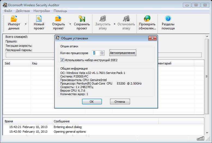Click the Открыть проект toolbar icon

click(58, 18)
